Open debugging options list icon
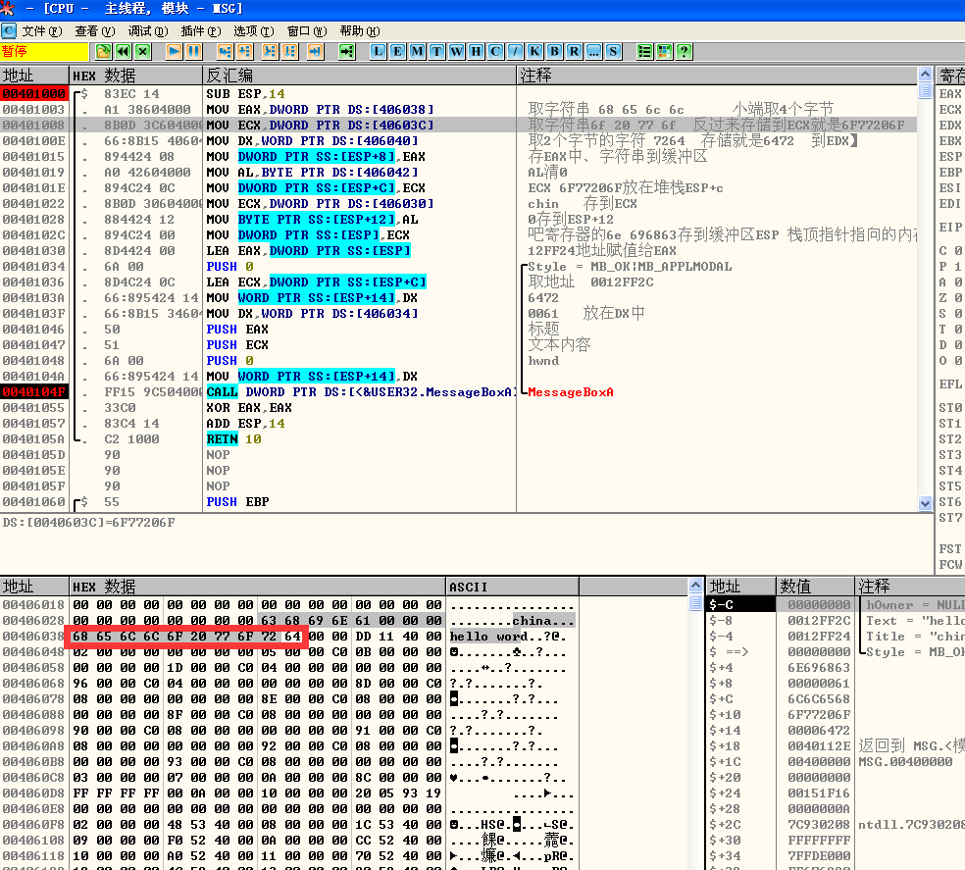965x870 pixels. (644, 52)
